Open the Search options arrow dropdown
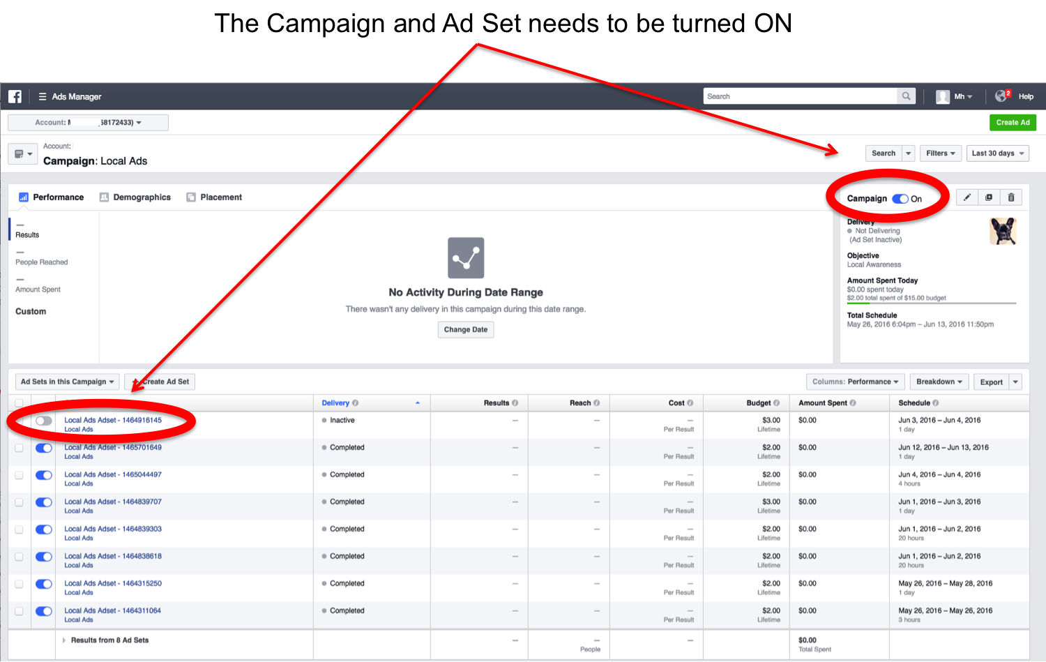The width and height of the screenshot is (1046, 662). point(908,153)
